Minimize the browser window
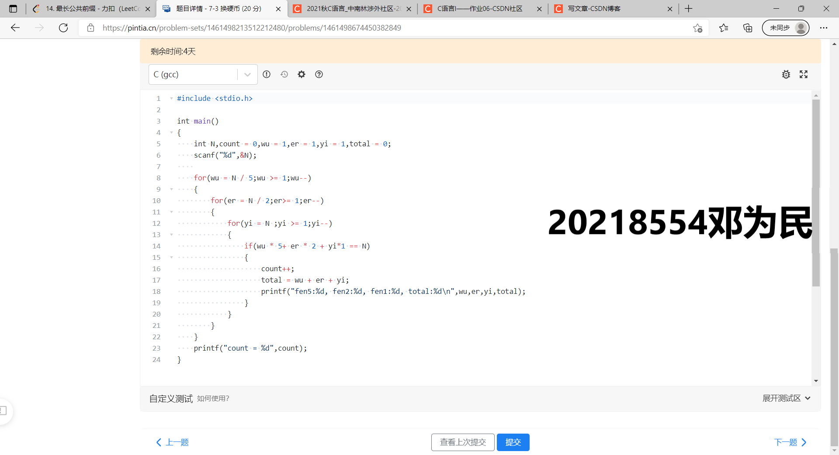 (x=777, y=9)
